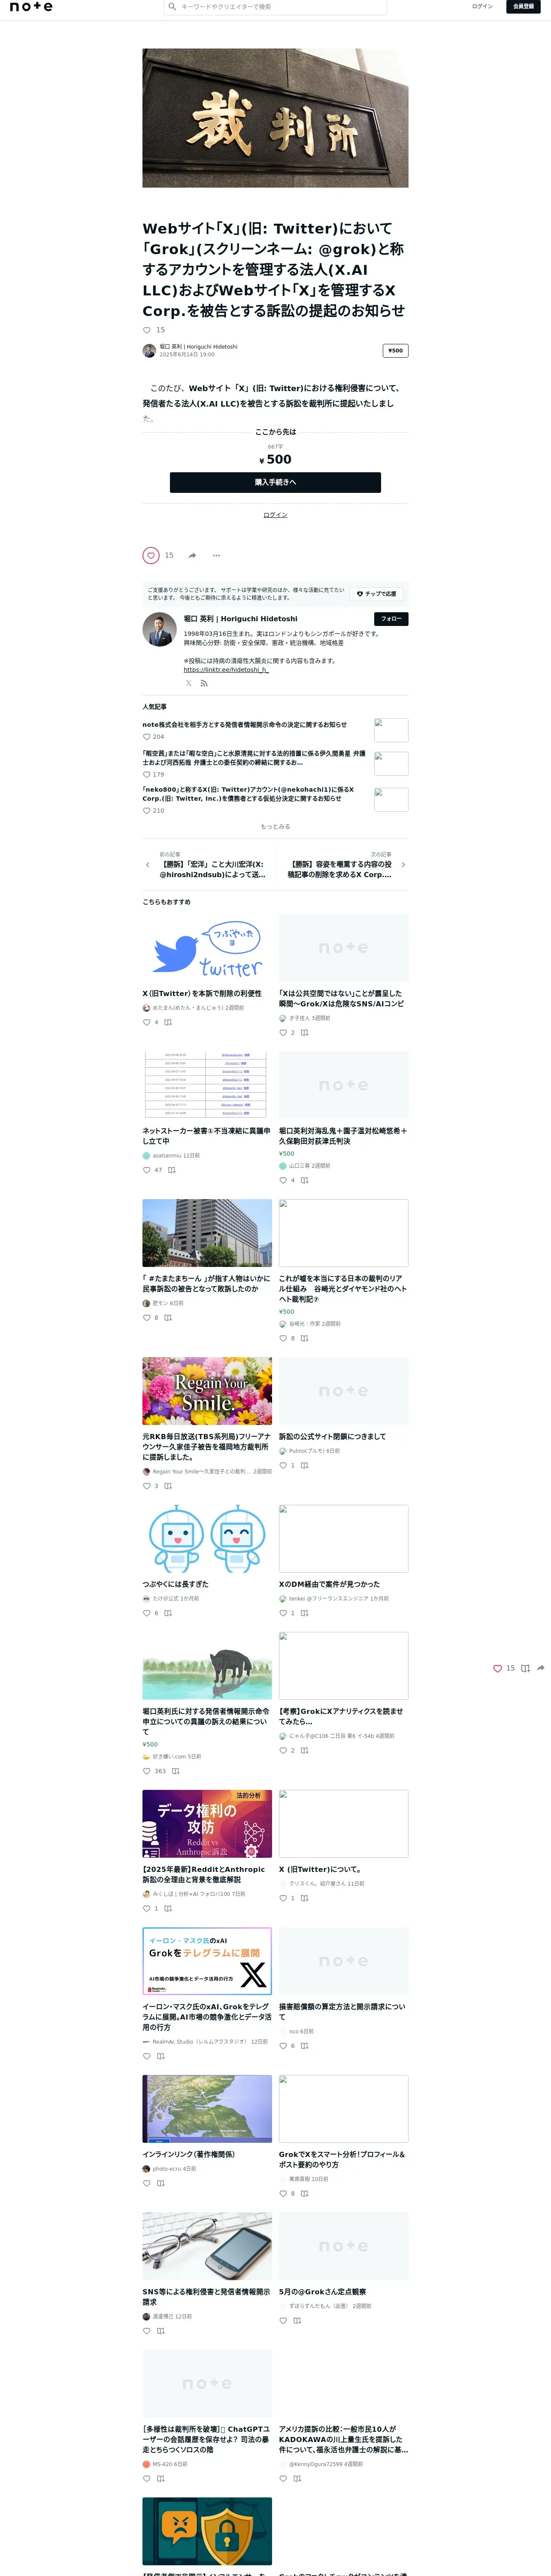
Task: Add '「#たまたまちーん」' card to magazine
Action: (x=168, y=1318)
